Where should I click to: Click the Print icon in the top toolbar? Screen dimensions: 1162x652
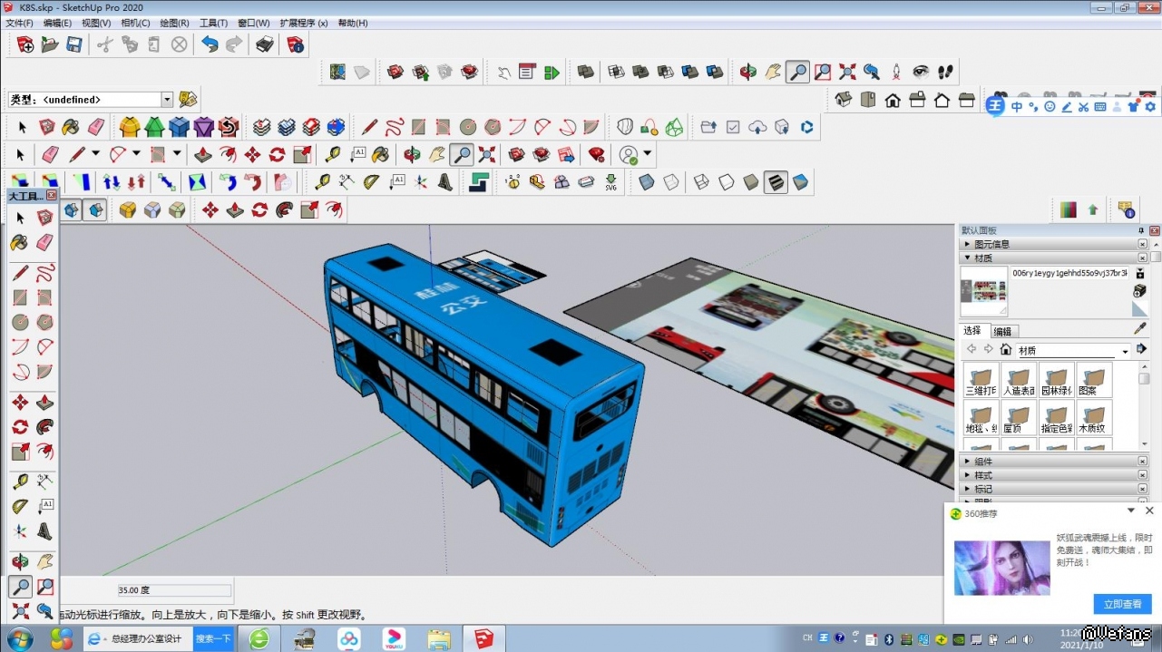[265, 44]
